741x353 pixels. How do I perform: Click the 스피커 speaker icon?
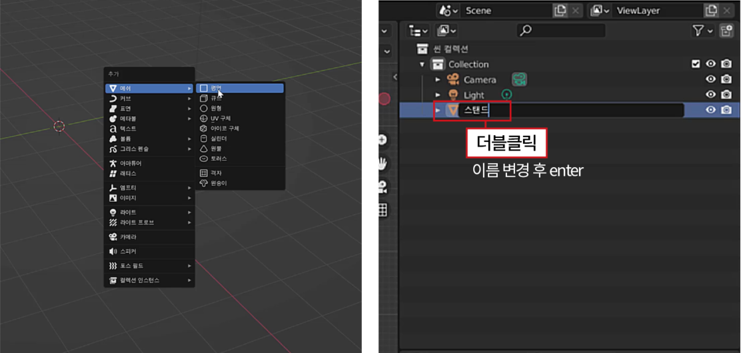[x=113, y=251]
